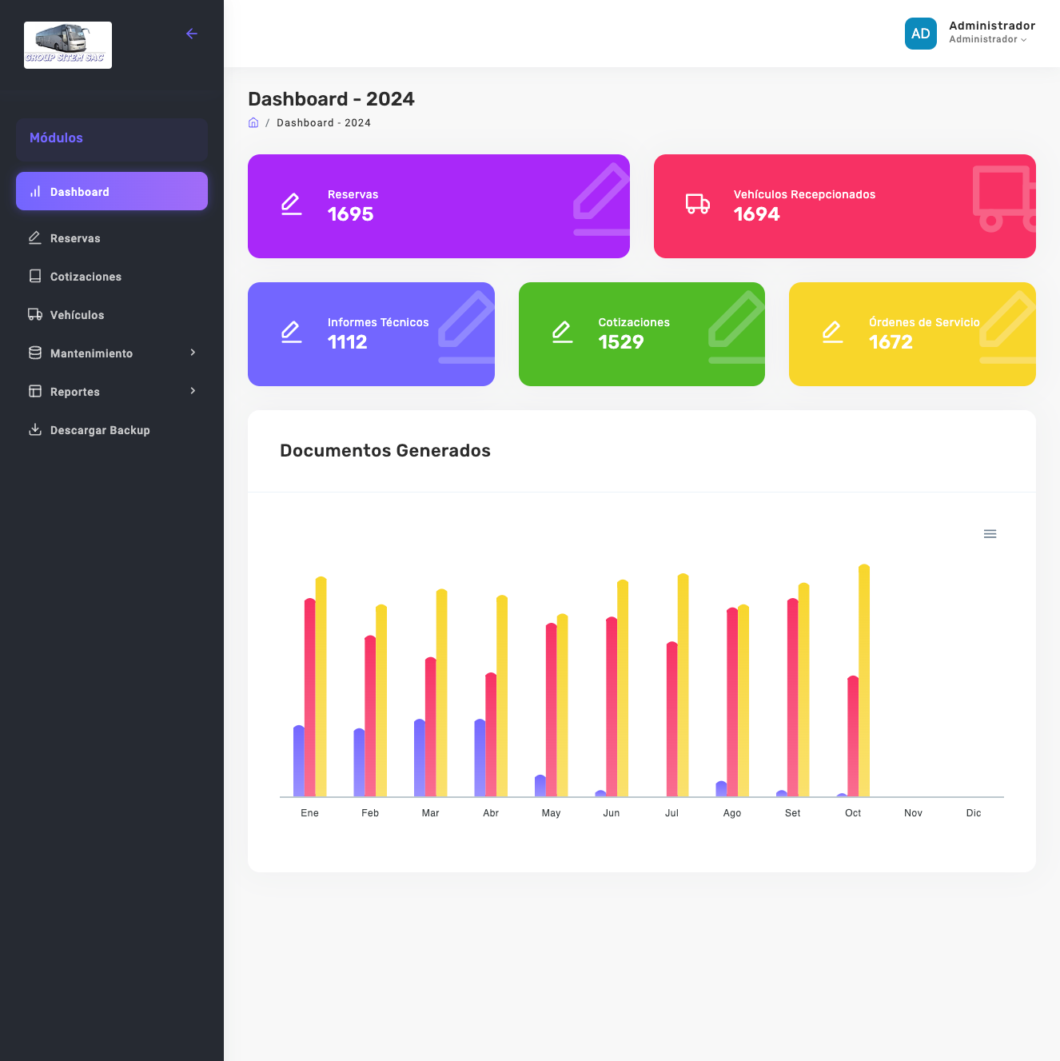Click the Group Sitem SAC bus logo
The width and height of the screenshot is (1060, 1061).
pyautogui.click(x=68, y=45)
